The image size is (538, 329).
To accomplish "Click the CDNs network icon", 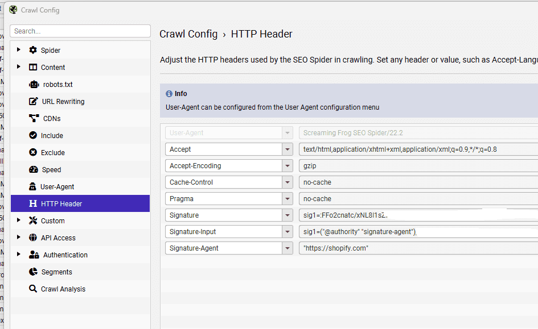I will (x=33, y=118).
